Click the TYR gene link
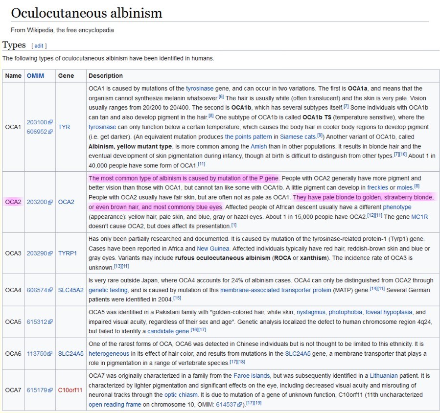Viewport: 440px width, 413px height. coord(64,127)
